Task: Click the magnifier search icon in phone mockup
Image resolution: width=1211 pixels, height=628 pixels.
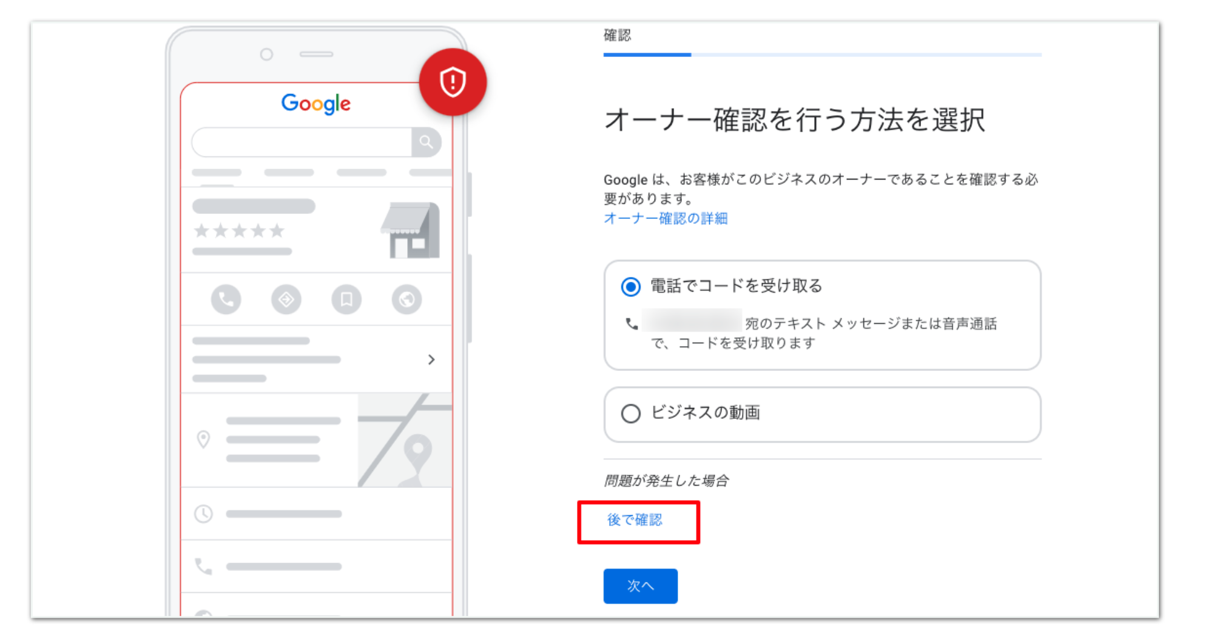Action: pos(426,142)
